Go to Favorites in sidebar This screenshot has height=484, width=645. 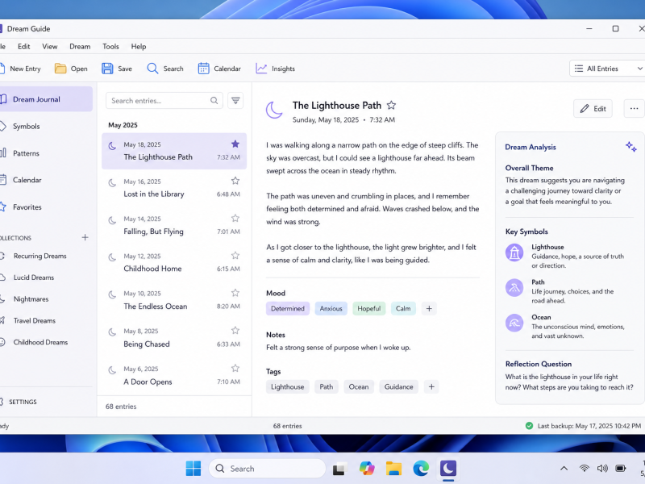pos(27,207)
